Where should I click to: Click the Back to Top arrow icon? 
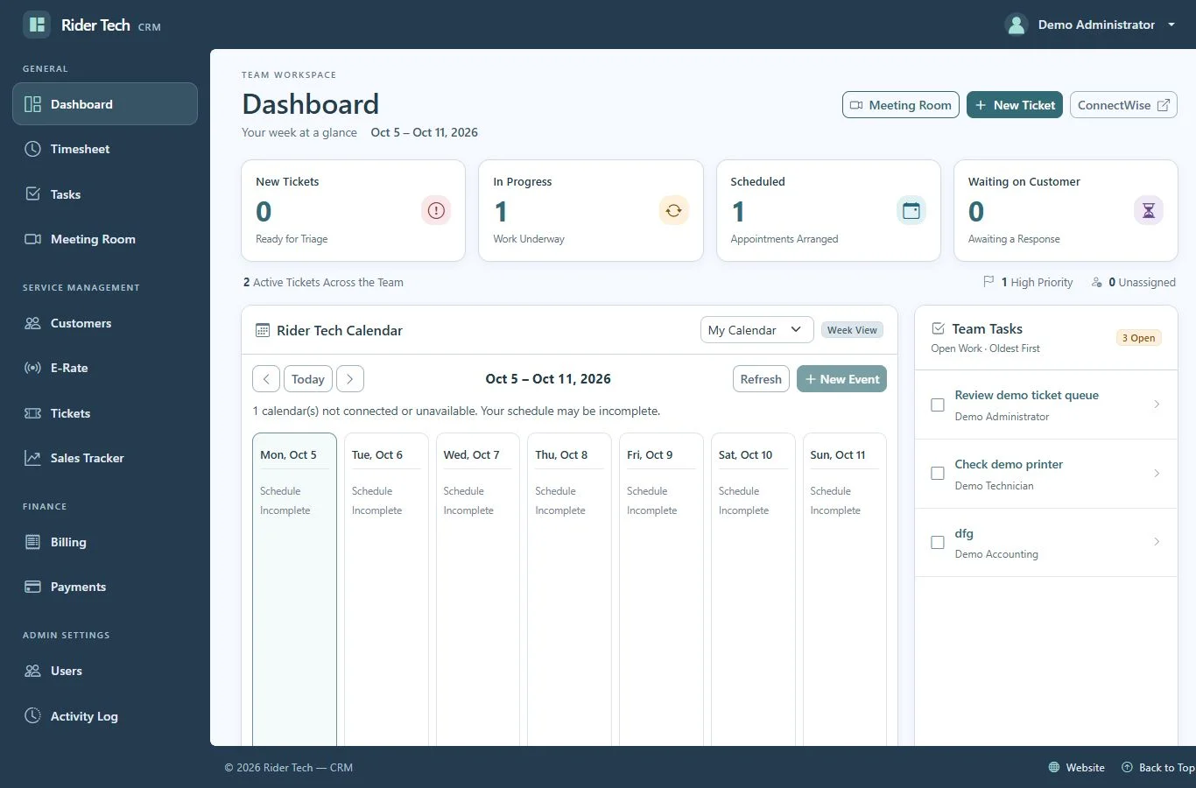tap(1128, 768)
